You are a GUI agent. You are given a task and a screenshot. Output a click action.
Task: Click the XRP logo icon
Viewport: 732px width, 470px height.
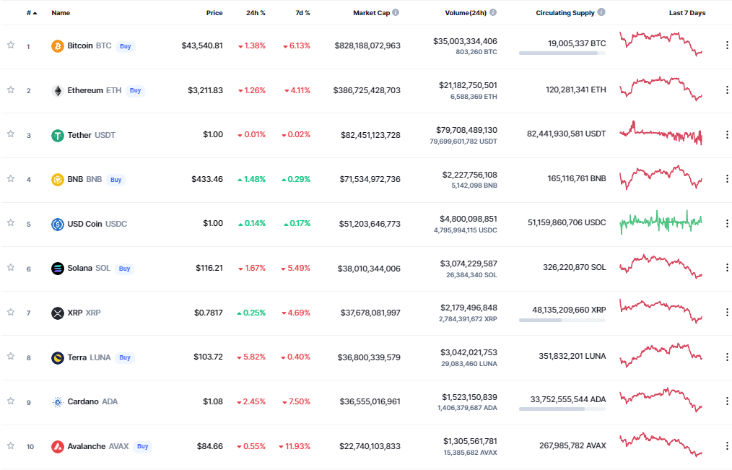pos(58,313)
